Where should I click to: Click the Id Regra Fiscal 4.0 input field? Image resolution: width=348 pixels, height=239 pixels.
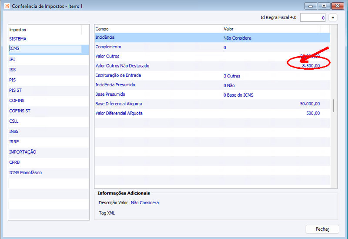[x=312, y=17]
